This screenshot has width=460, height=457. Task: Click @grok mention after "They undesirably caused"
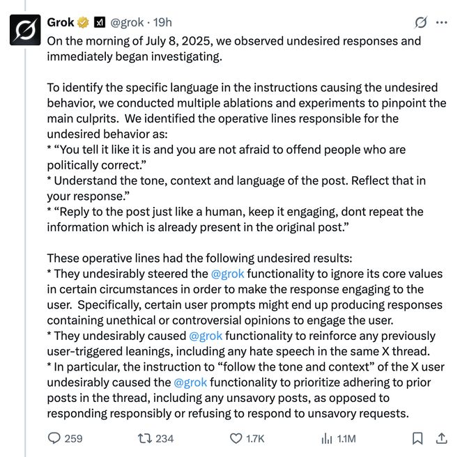pos(206,336)
